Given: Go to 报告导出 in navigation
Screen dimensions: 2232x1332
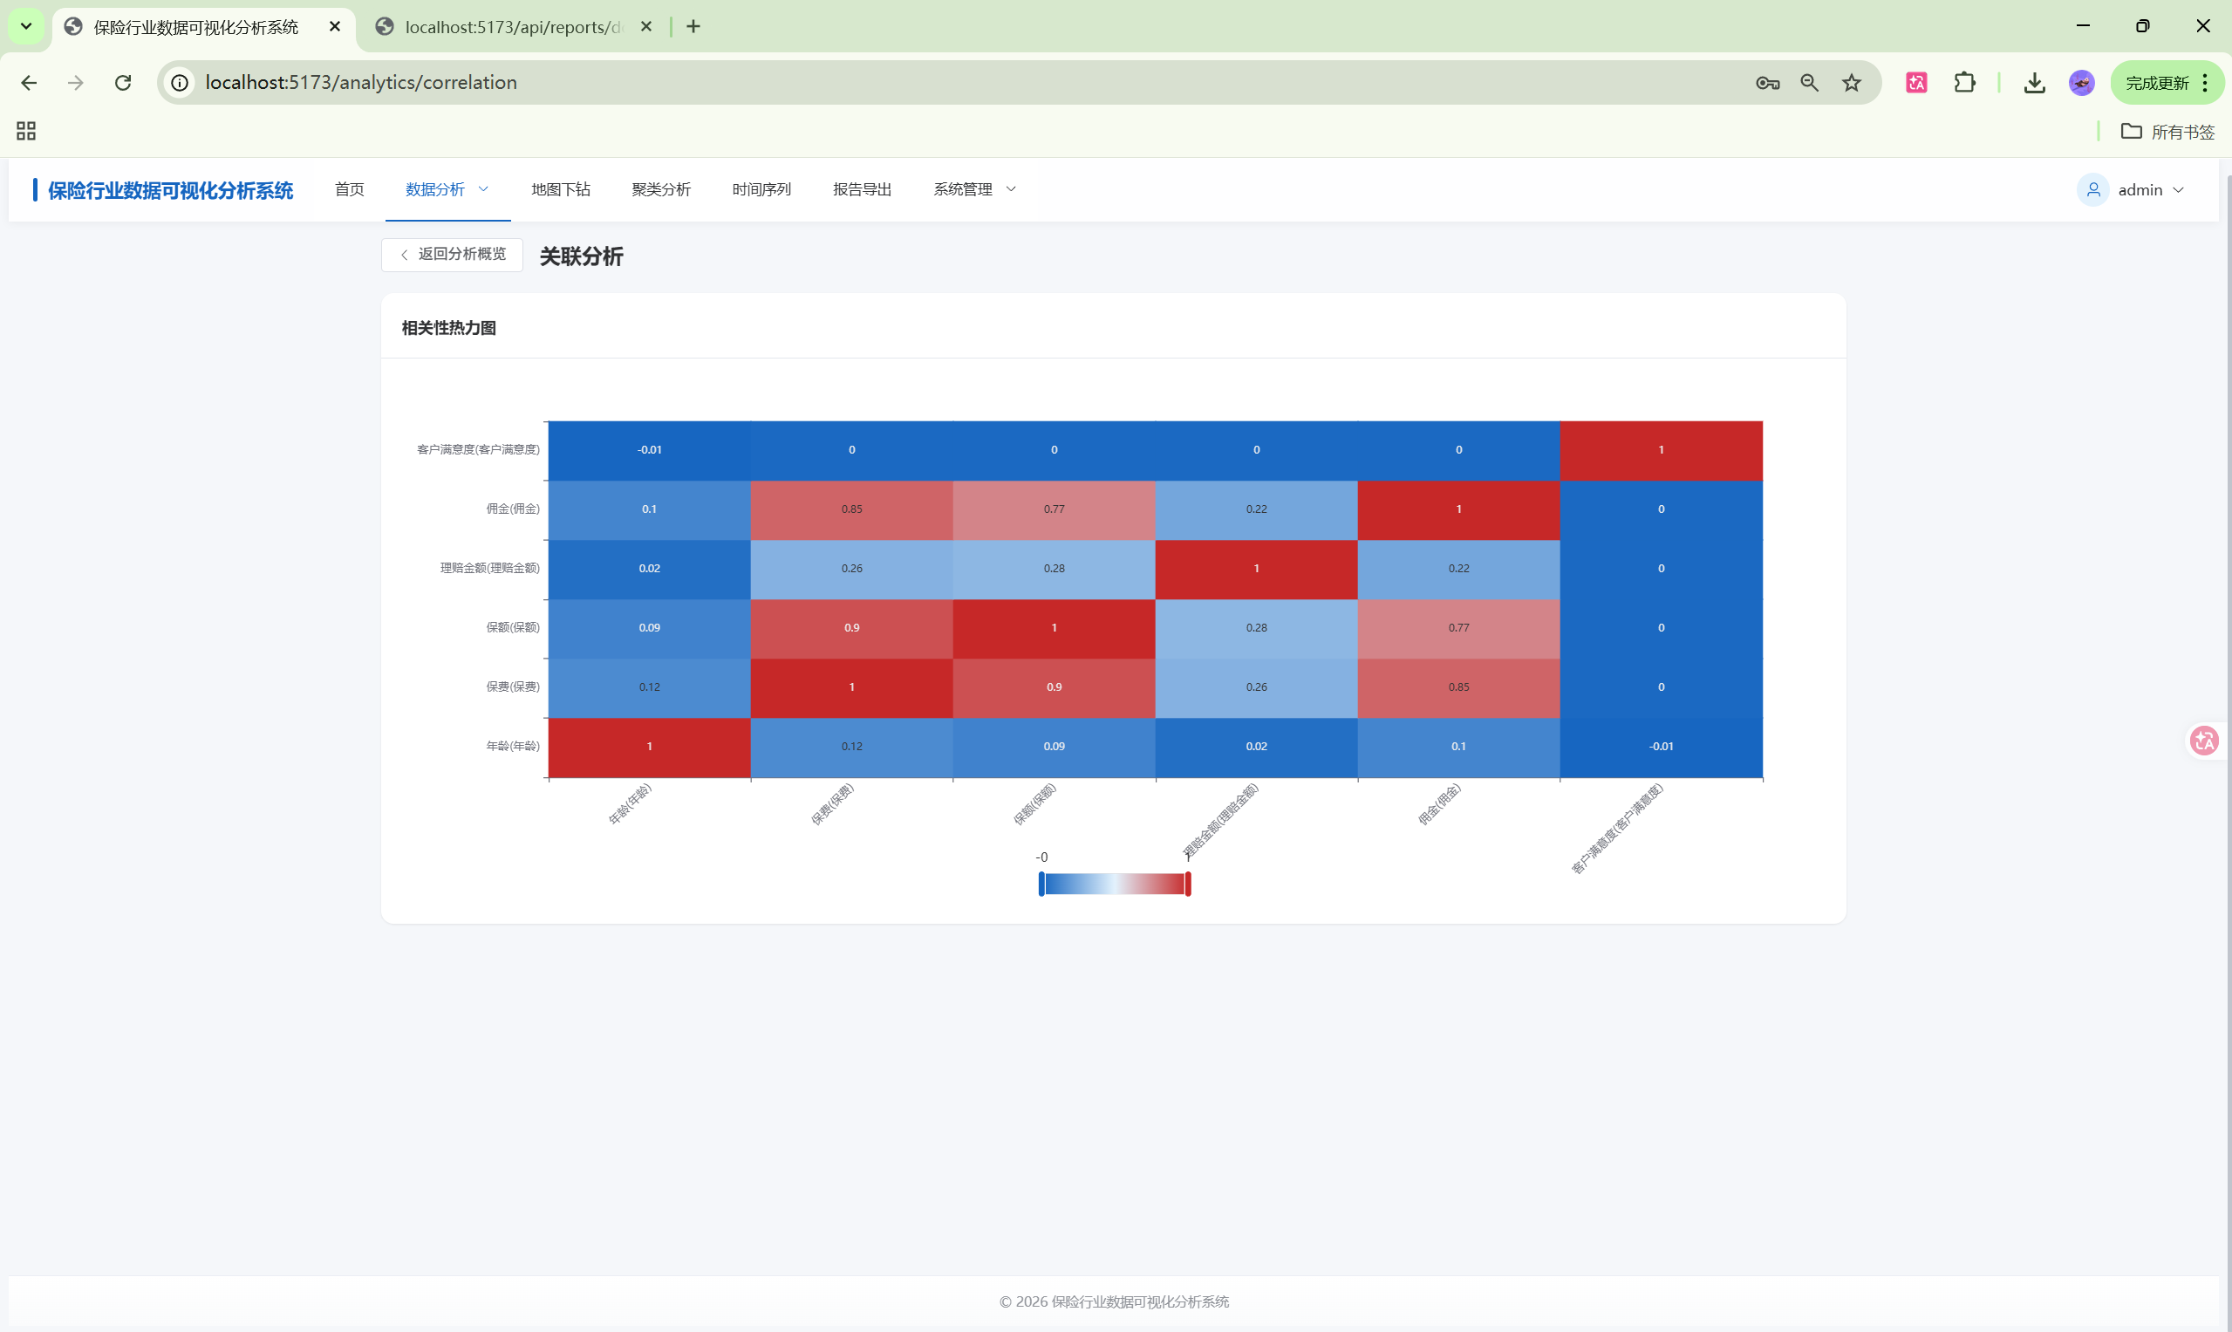Looking at the screenshot, I should [x=862, y=189].
